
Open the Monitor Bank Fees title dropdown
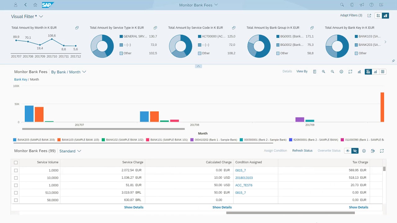click(198, 5)
